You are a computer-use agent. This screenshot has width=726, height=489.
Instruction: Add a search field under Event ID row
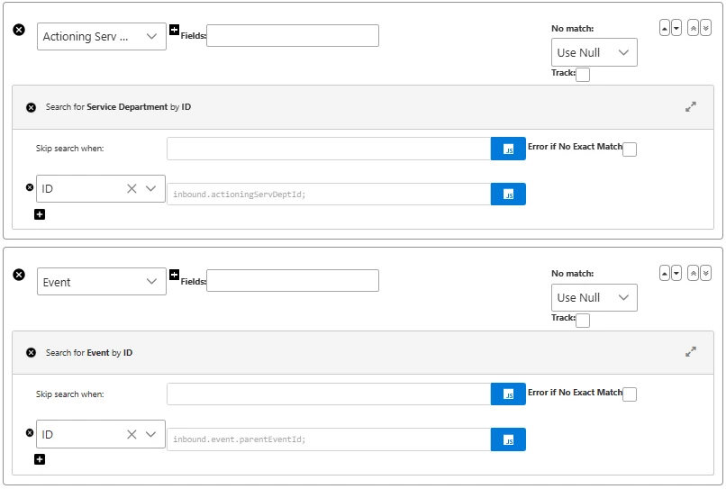pyautogui.click(x=40, y=459)
